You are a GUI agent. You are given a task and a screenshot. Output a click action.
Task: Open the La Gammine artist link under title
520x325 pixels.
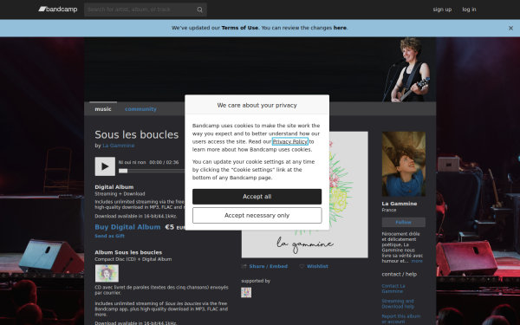[119, 146]
